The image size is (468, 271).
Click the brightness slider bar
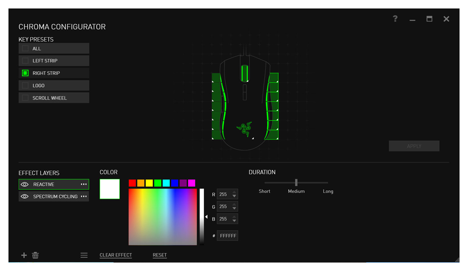[x=202, y=217]
